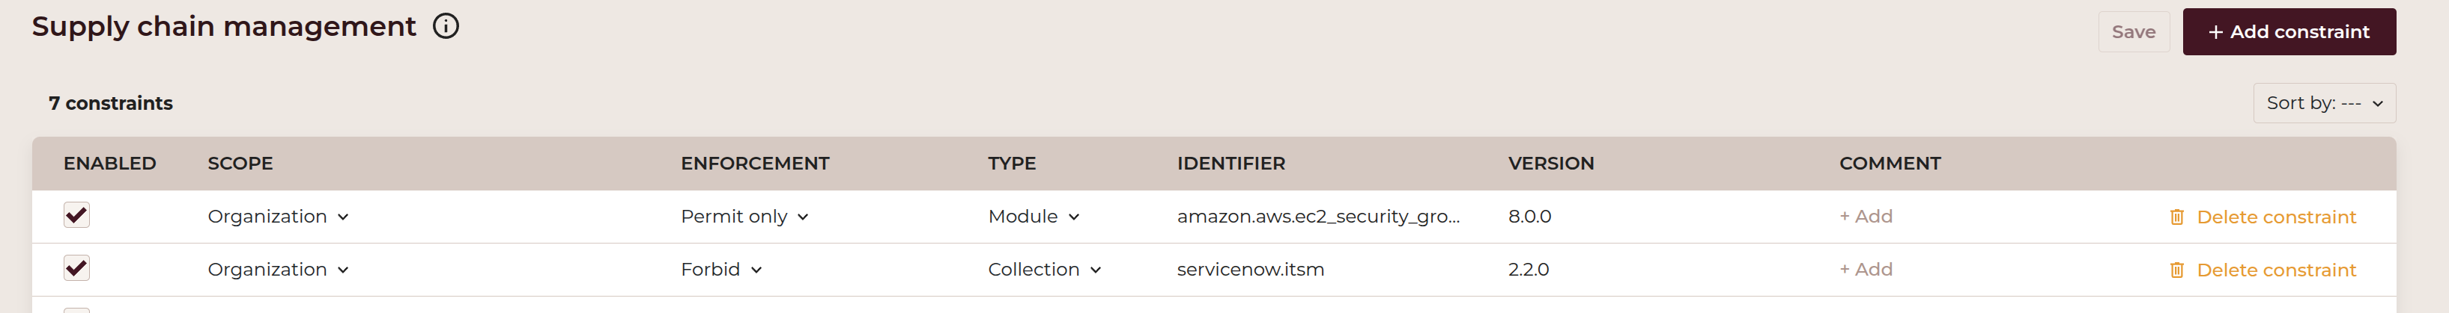Click the info icon beside Supply chain management
Image resolution: width=2449 pixels, height=313 pixels.
[x=446, y=27]
